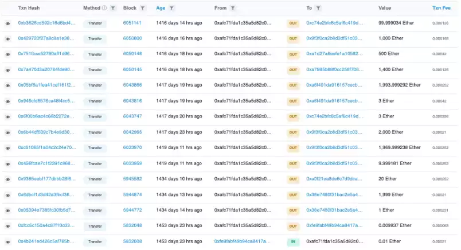Open recipient address 0xfe9fabf49b94ca8417a in block 5832048 row
Image resolution: width=461 pixels, height=250 pixels.
click(x=334, y=225)
